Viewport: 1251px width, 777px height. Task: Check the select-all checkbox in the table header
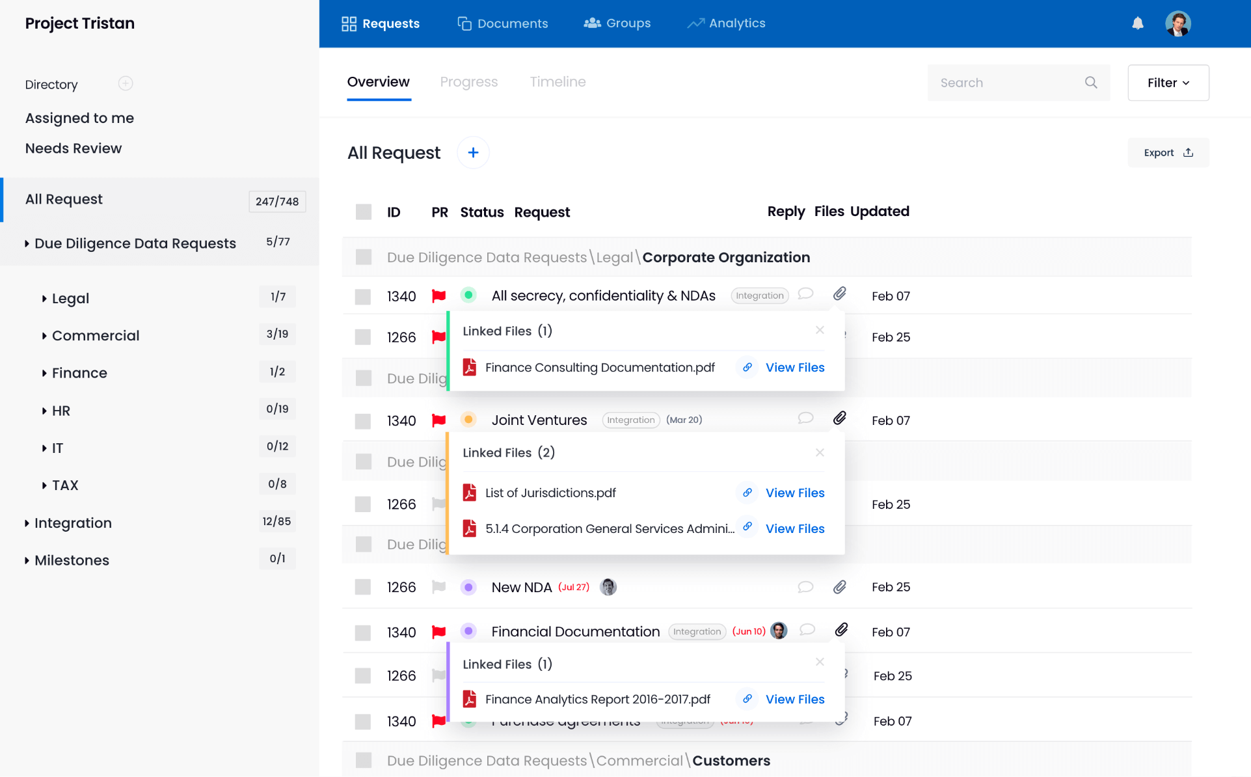pos(362,211)
